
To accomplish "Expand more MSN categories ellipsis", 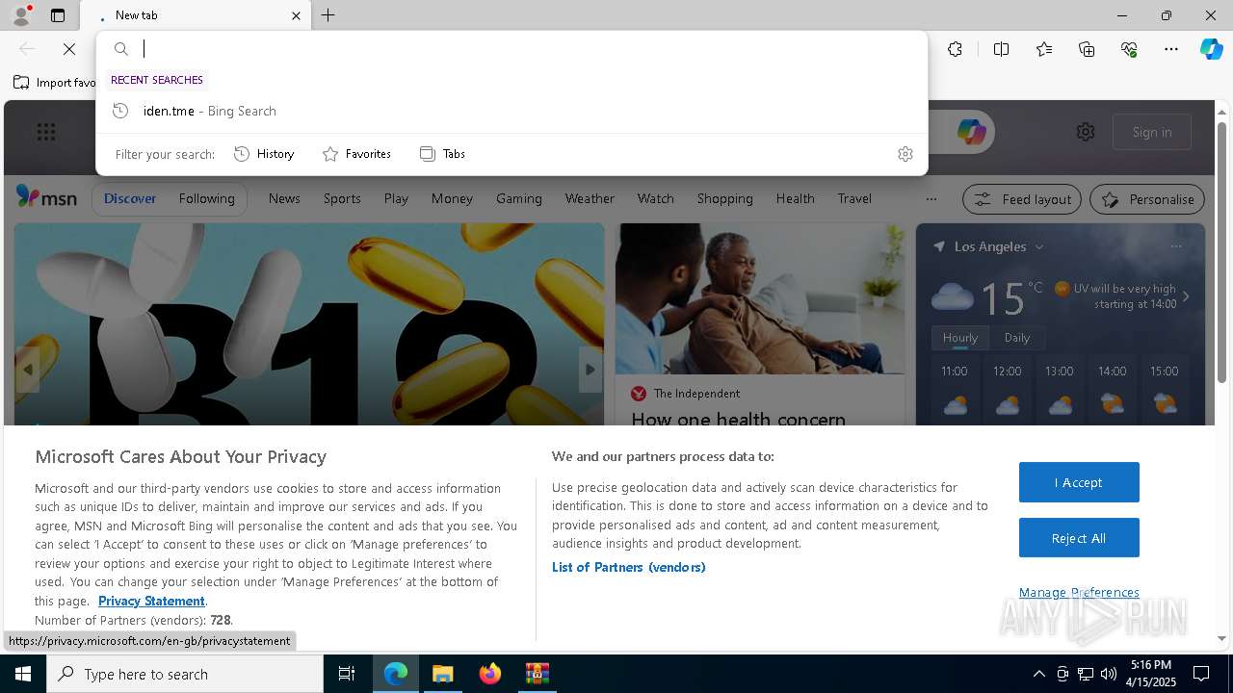I will coord(931,199).
